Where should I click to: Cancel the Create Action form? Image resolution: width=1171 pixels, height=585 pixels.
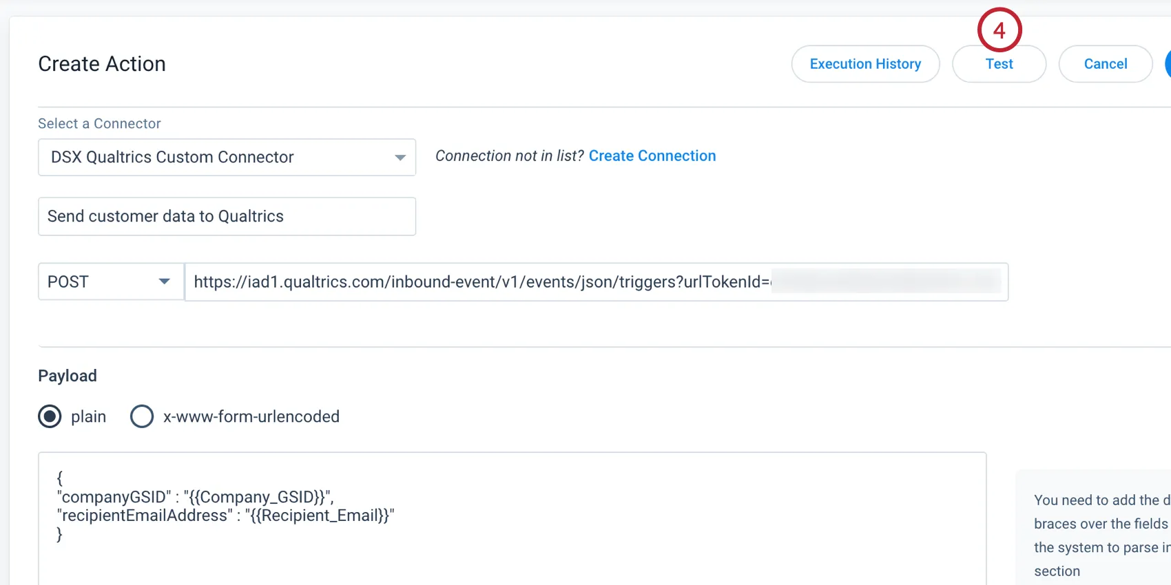pyautogui.click(x=1105, y=64)
